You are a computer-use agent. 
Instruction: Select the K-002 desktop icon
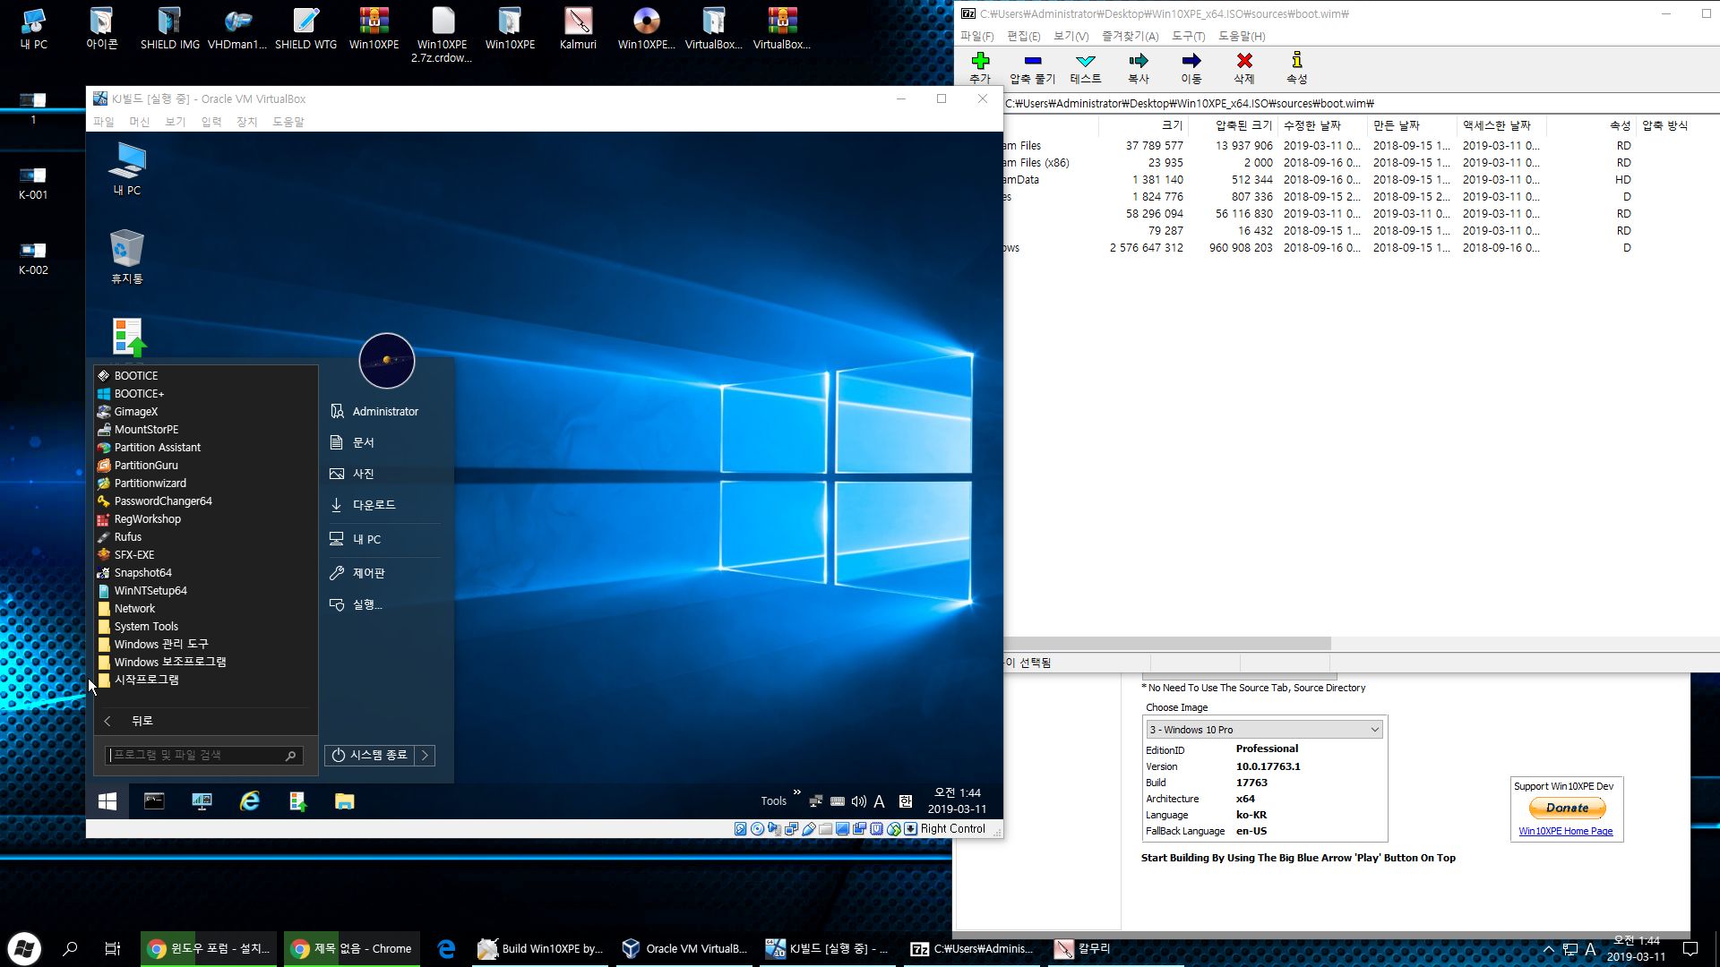point(33,259)
